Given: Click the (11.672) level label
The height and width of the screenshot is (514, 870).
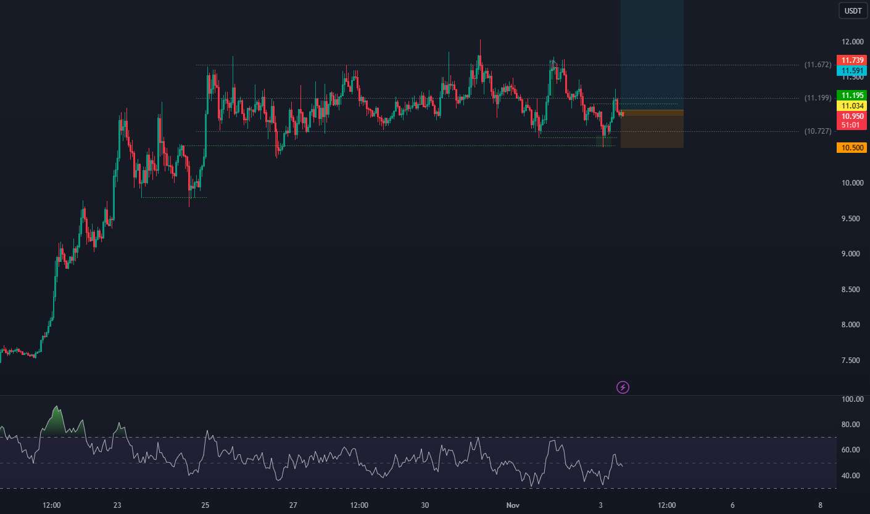Looking at the screenshot, I should tap(818, 65).
